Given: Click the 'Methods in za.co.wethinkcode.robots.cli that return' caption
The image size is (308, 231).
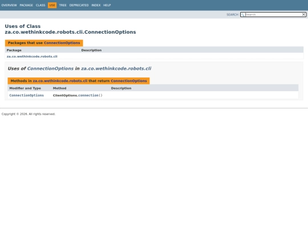Looking at the screenshot, I should pyautogui.click(x=79, y=81).
